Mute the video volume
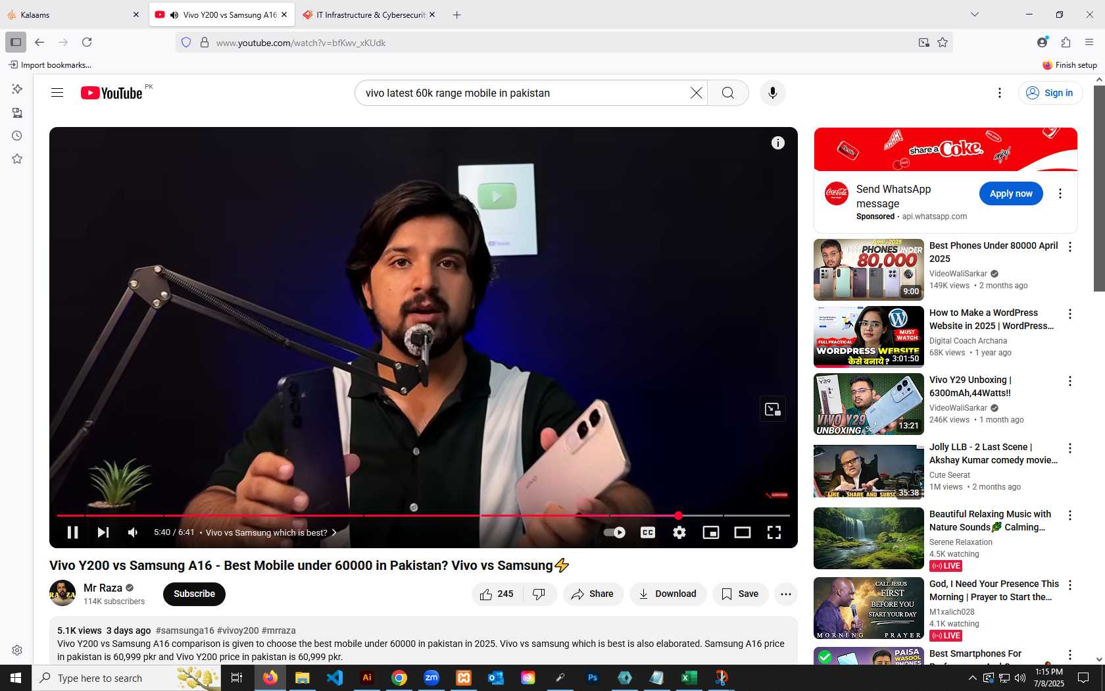The image size is (1105, 691). point(133,532)
